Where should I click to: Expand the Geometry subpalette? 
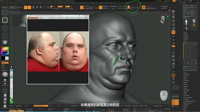(186, 34)
